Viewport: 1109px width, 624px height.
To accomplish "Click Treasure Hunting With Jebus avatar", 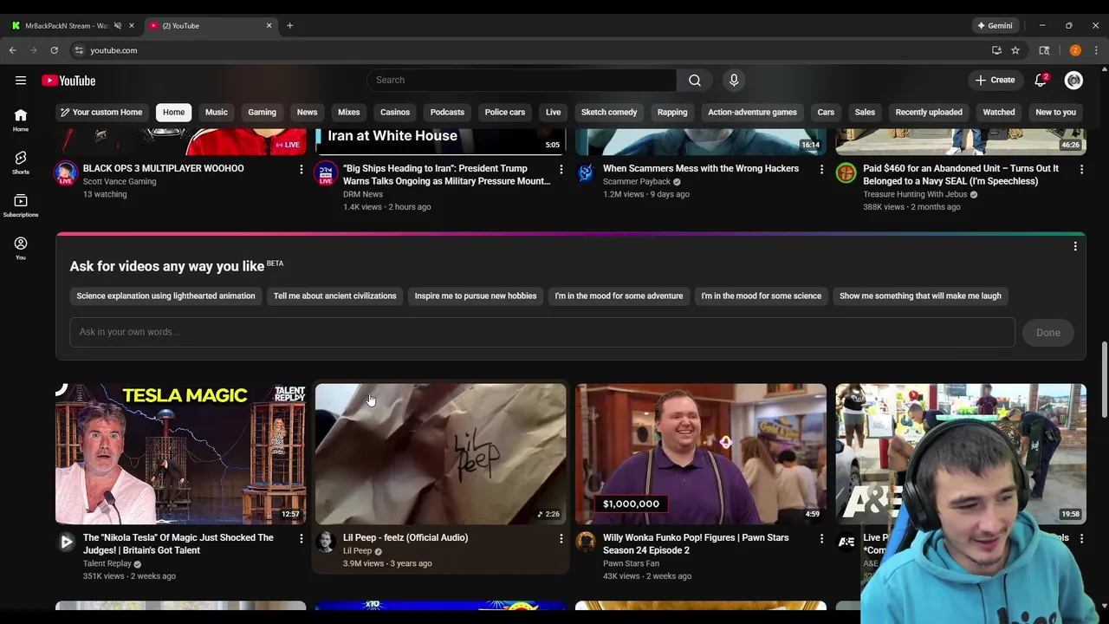I will (x=846, y=172).
